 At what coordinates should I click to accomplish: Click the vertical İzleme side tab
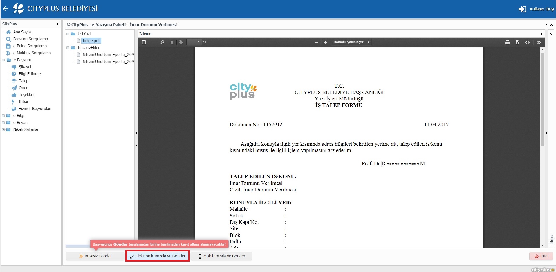551,239
